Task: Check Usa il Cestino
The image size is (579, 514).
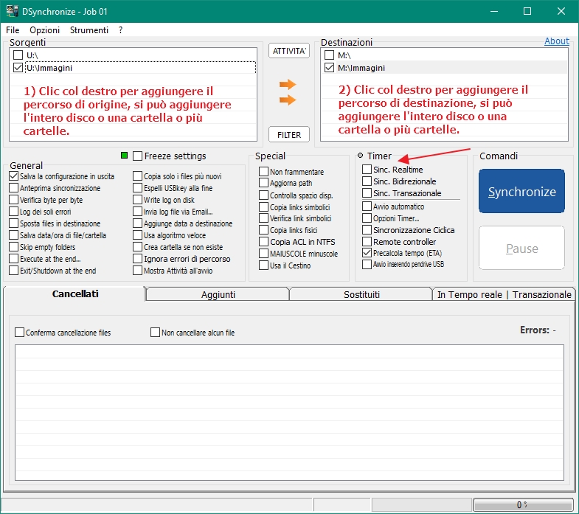Action: pos(263,265)
